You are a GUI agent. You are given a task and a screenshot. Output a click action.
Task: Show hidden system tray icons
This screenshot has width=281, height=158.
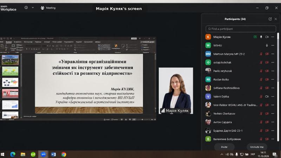click(222, 154)
